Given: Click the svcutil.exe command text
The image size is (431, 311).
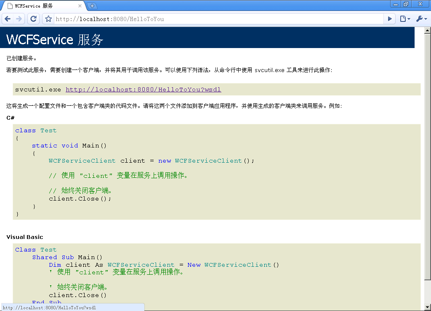Looking at the screenshot, I should pos(38,89).
